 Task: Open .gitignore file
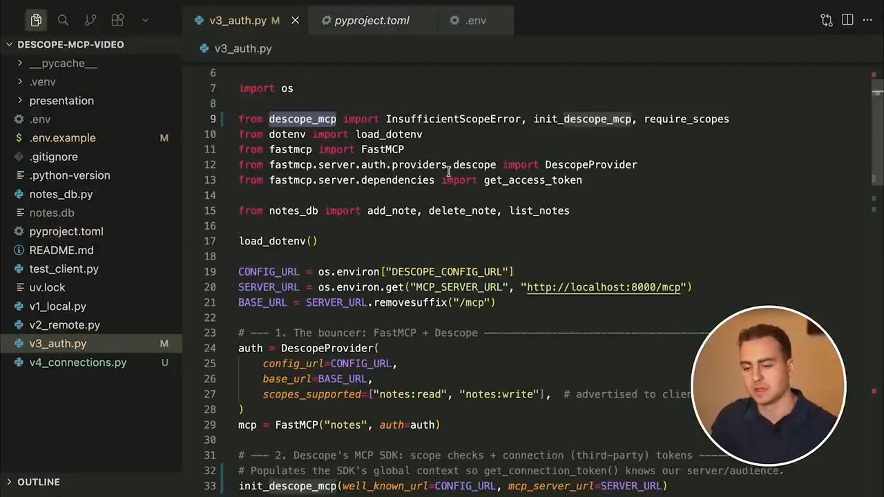tap(91, 157)
